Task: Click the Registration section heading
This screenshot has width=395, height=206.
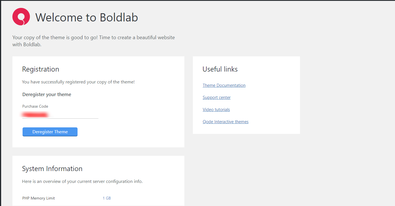Action: pos(41,69)
